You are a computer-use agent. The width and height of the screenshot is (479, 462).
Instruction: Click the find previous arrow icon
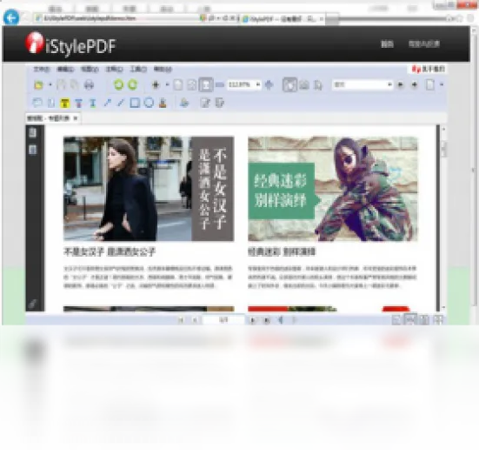pos(400,84)
